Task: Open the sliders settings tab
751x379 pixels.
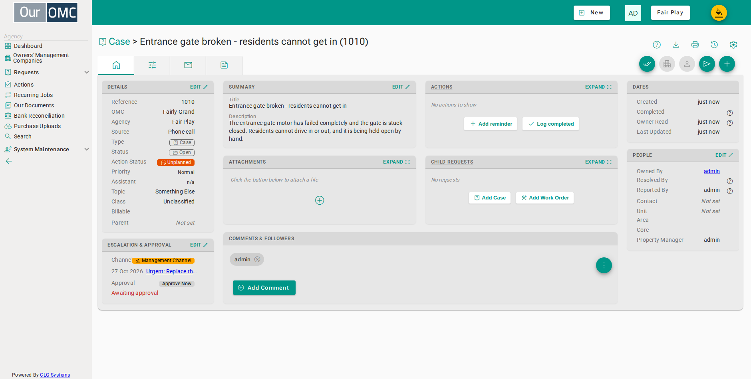Action: [x=152, y=65]
